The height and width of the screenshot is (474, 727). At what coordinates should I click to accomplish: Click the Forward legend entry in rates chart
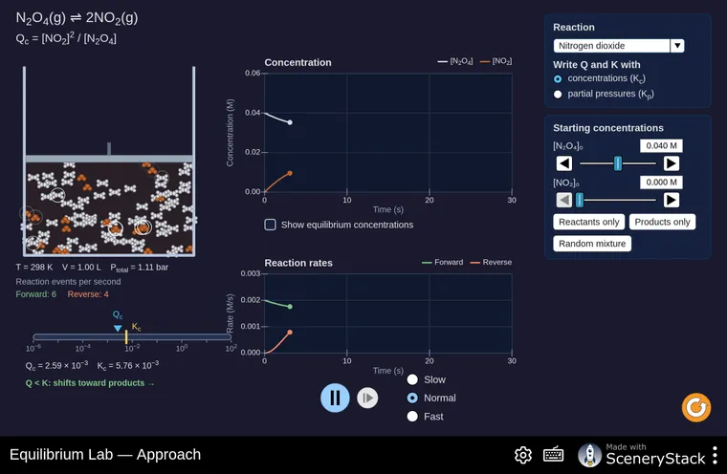tap(442, 262)
